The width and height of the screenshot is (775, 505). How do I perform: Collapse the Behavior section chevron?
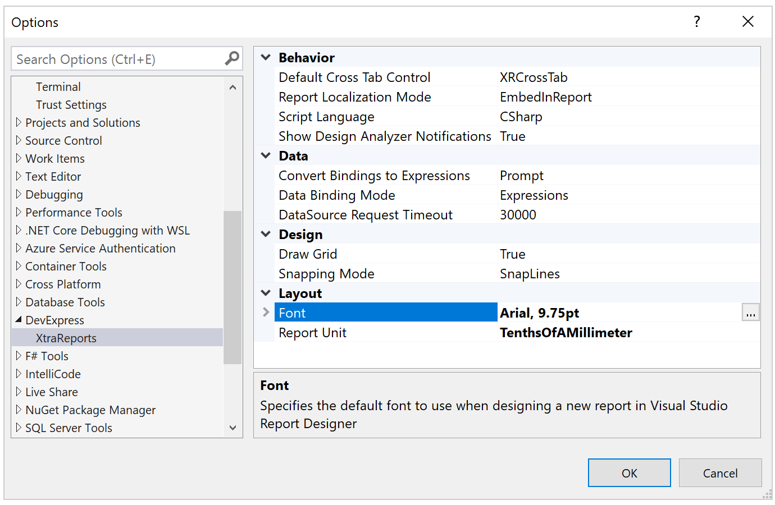tap(265, 57)
